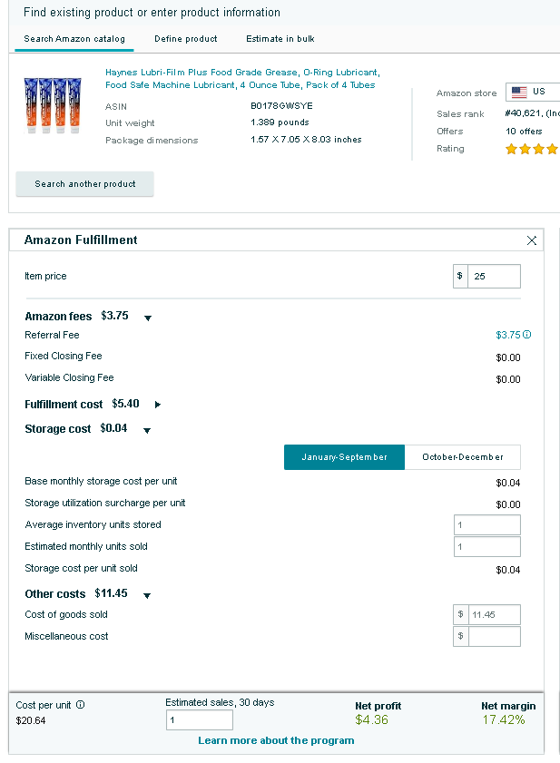The width and height of the screenshot is (560, 763).
Task: Open Learn more about the program link
Action: tap(276, 740)
